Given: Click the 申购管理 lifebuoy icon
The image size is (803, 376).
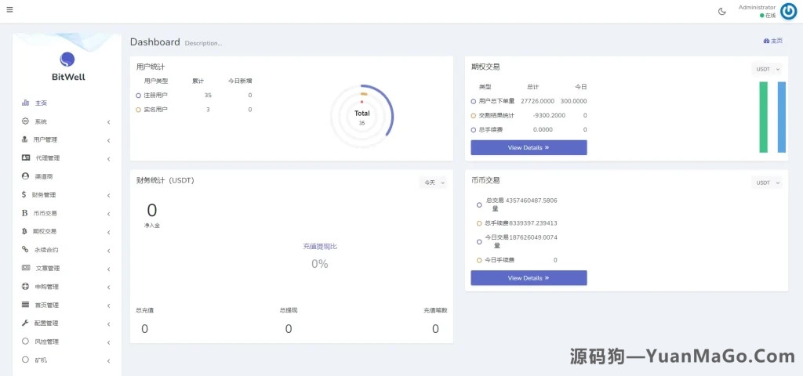Looking at the screenshot, I should point(26,287).
